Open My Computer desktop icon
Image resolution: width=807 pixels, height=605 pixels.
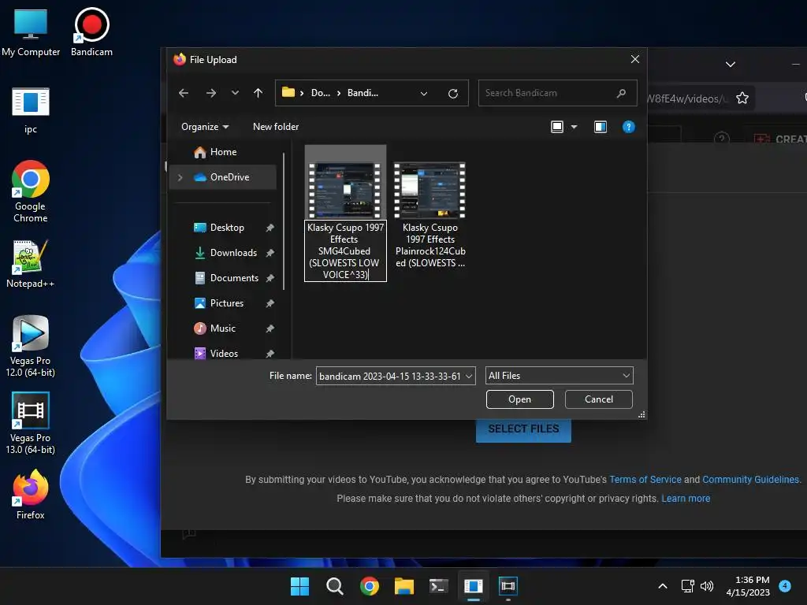(x=31, y=32)
